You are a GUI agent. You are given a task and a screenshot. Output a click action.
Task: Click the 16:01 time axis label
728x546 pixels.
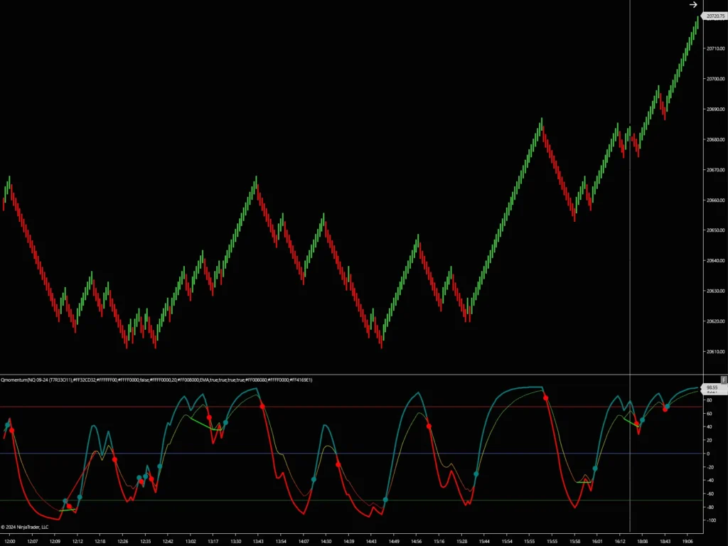click(597, 541)
